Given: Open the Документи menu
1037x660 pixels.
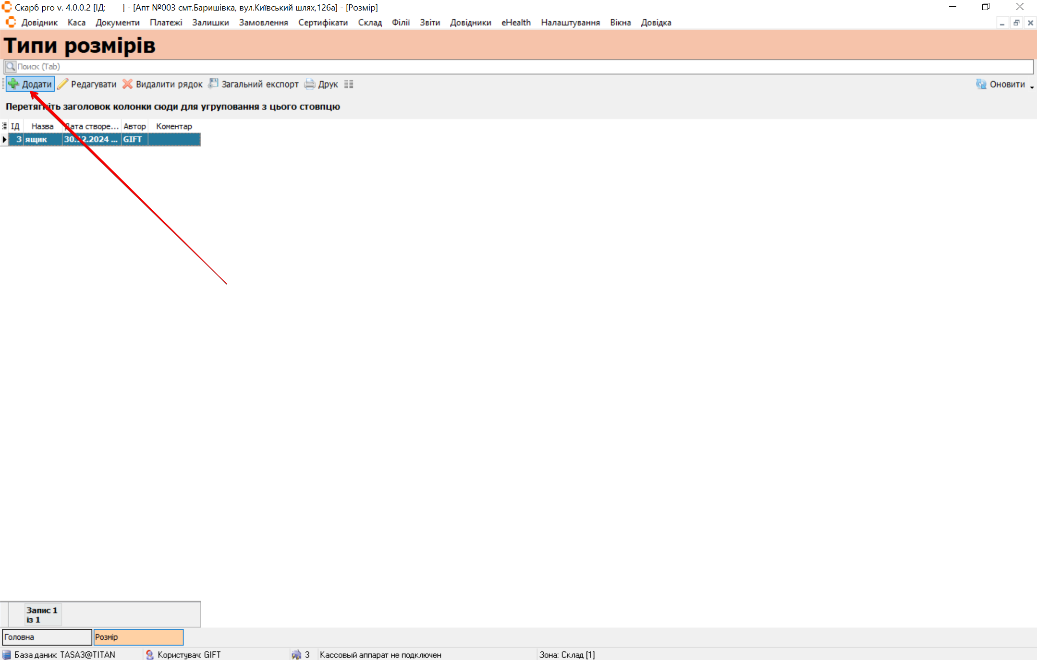Looking at the screenshot, I should [x=117, y=23].
